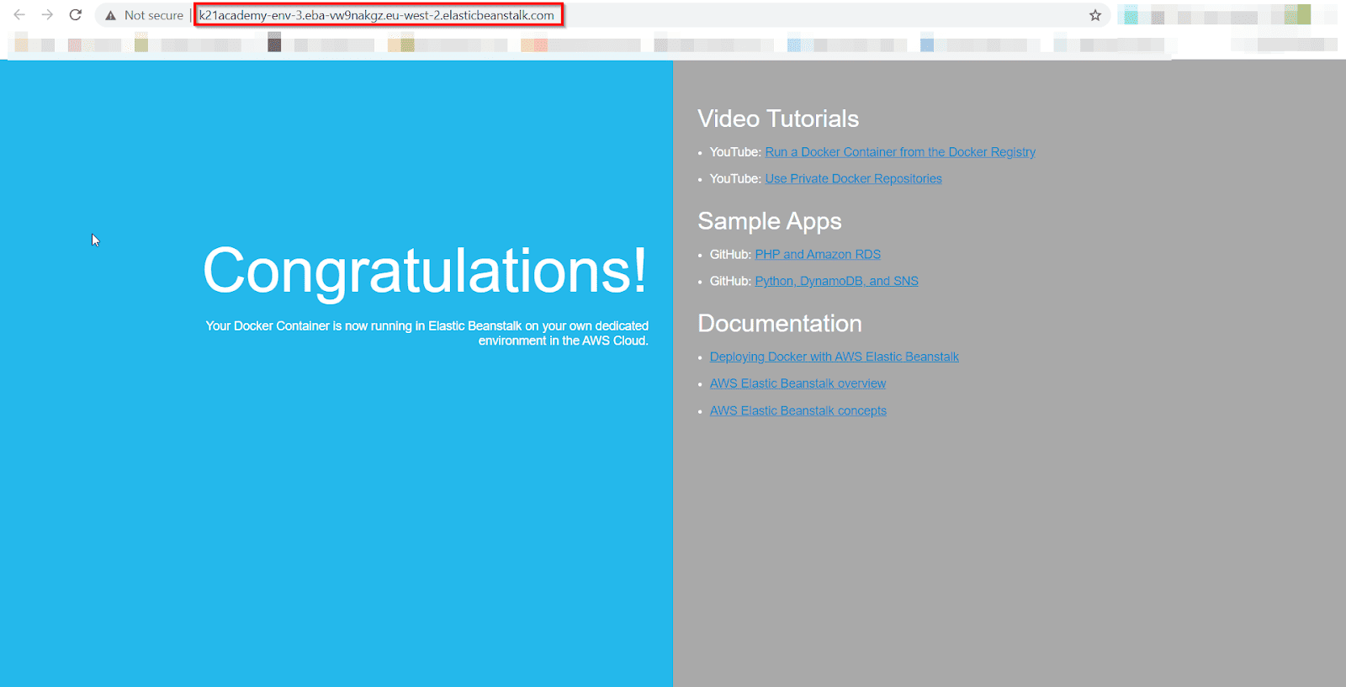
Task: Open Deploying Docker with AWS Elastic Beanstalk link
Action: [x=834, y=357]
